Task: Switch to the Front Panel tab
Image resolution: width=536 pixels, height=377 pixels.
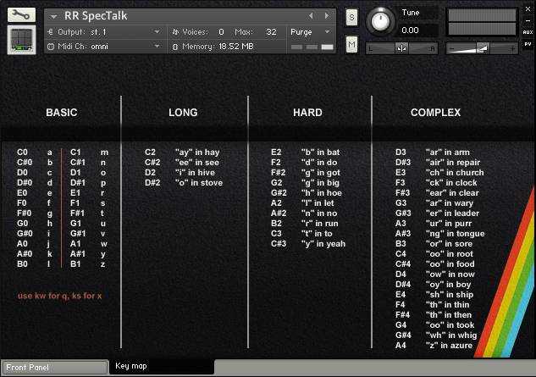Action: (54, 368)
